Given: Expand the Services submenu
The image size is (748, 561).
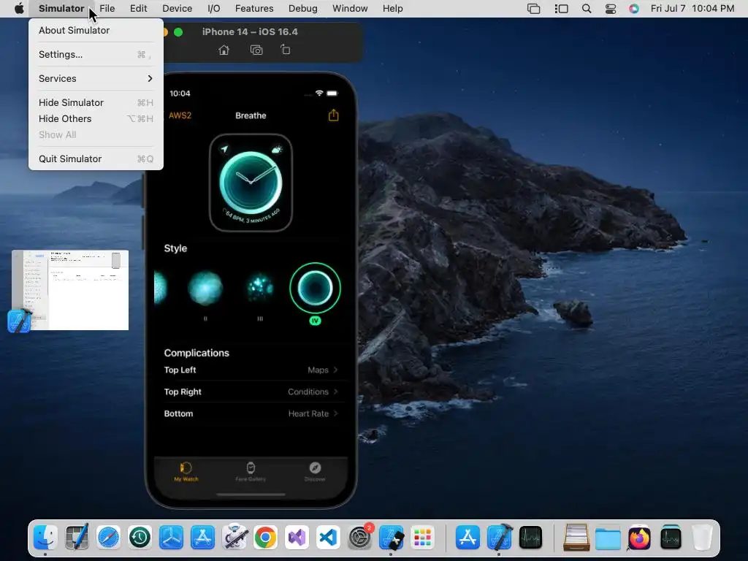Looking at the screenshot, I should point(96,78).
